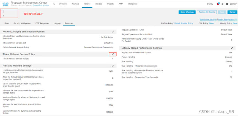Click the Cisco logo
The image size is (238, 116).
point(6,4)
